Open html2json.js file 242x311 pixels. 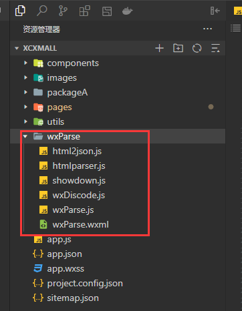(x=77, y=151)
